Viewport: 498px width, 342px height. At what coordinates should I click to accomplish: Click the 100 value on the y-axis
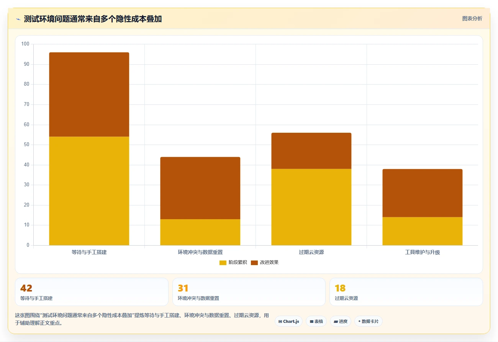[25, 44]
